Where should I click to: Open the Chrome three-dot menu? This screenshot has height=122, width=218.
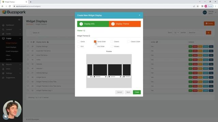216,6
